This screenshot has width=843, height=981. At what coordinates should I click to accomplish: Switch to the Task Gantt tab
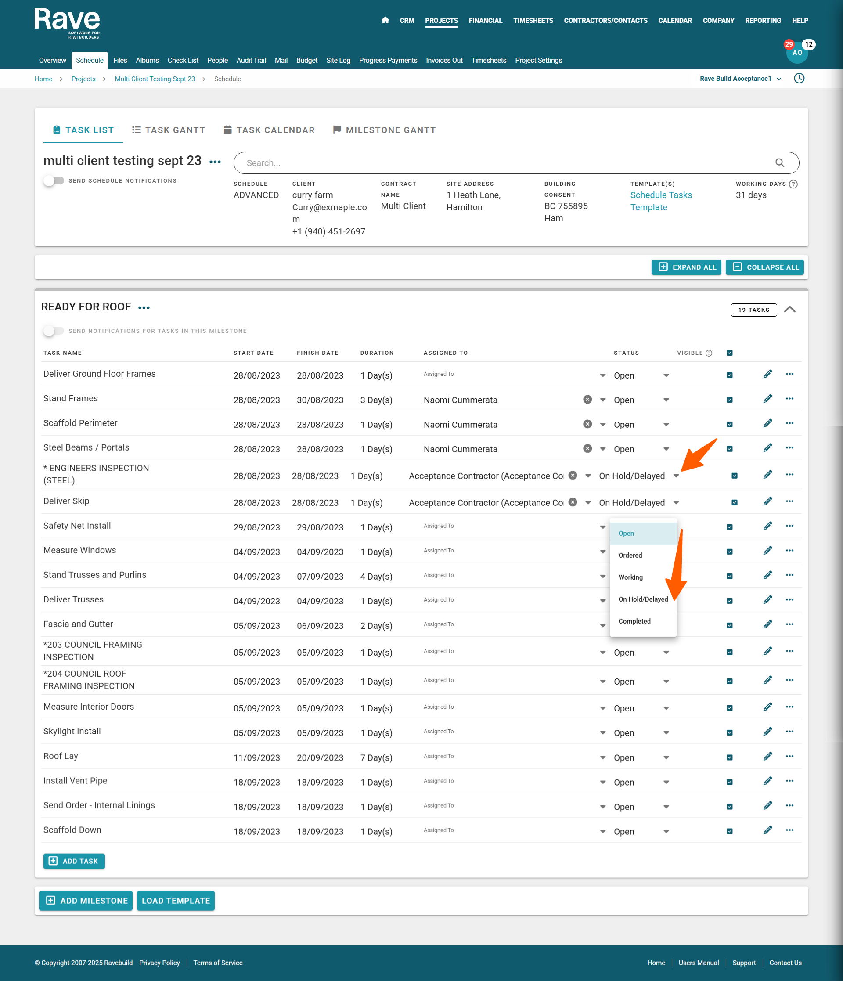click(x=169, y=130)
